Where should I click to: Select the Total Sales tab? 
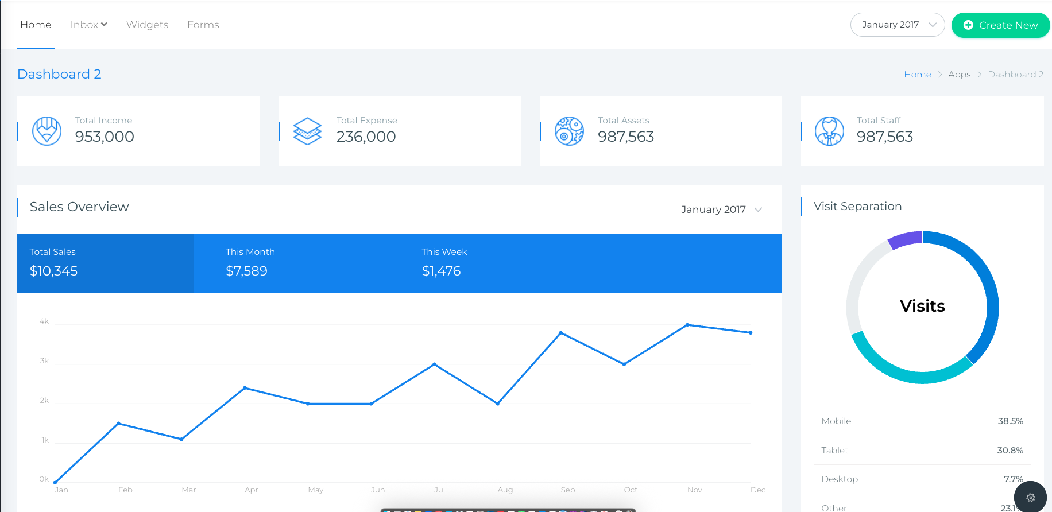(x=106, y=263)
